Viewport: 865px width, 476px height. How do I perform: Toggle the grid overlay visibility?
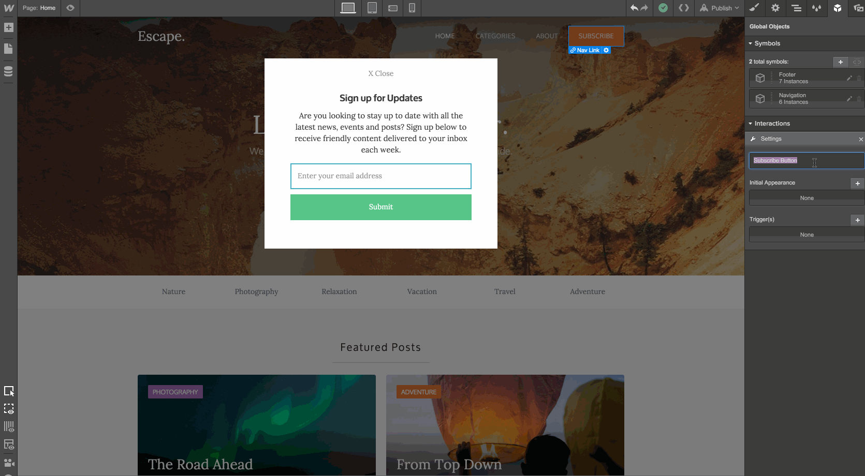pyautogui.click(x=9, y=427)
